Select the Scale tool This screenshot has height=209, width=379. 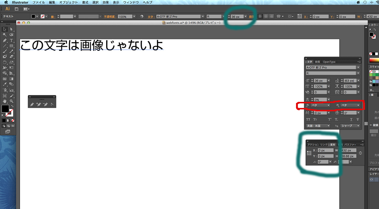click(11, 62)
